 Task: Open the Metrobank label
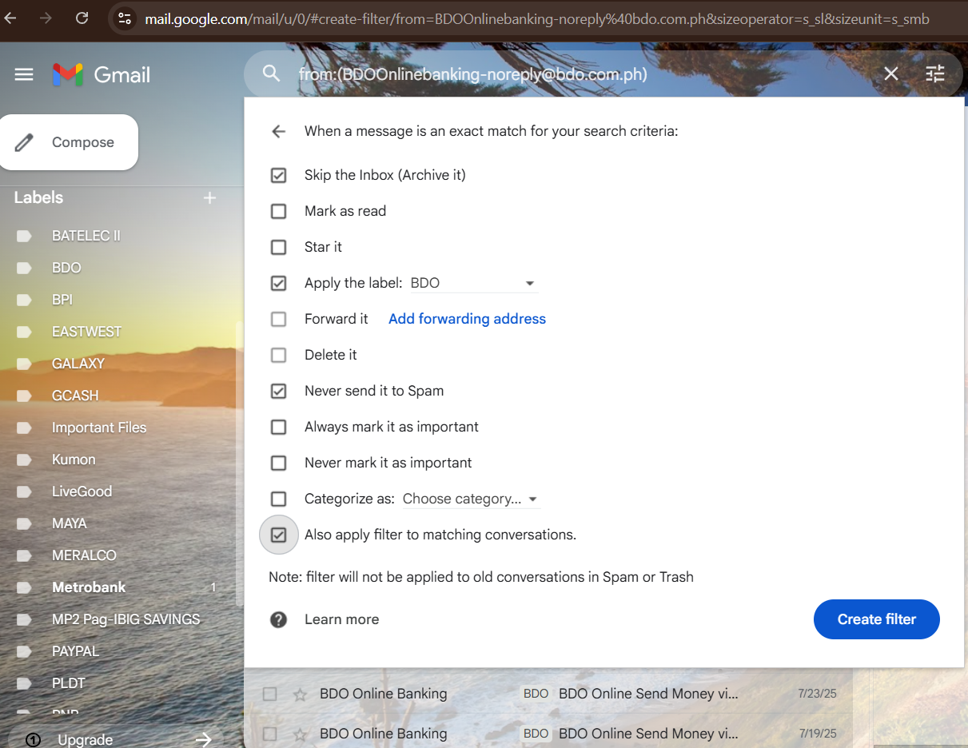89,587
